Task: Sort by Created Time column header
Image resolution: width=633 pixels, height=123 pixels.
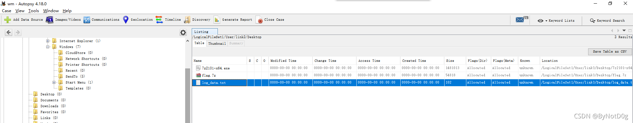Action: [x=422, y=61]
